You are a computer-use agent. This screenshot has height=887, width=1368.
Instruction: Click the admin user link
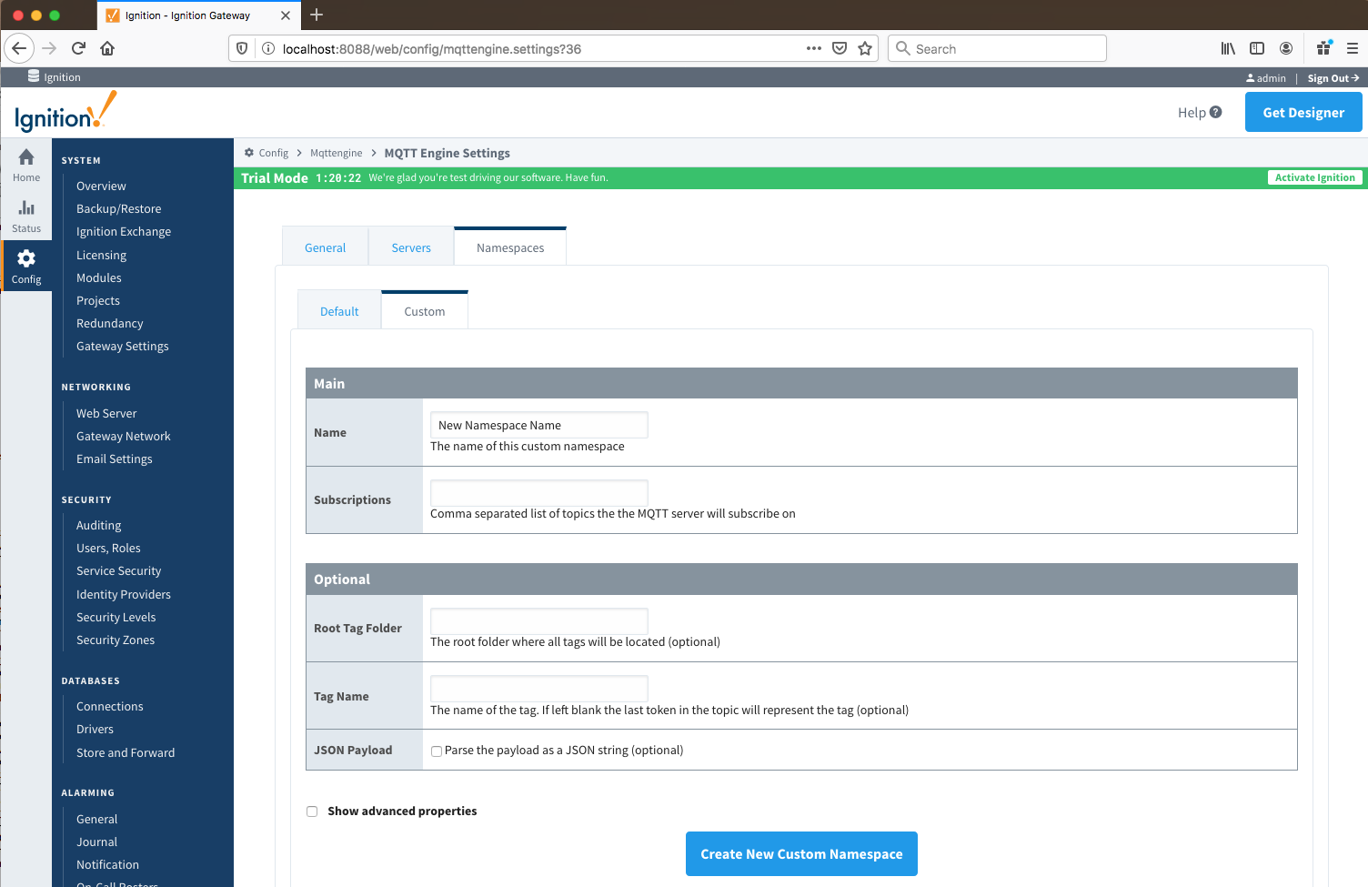(x=1266, y=78)
